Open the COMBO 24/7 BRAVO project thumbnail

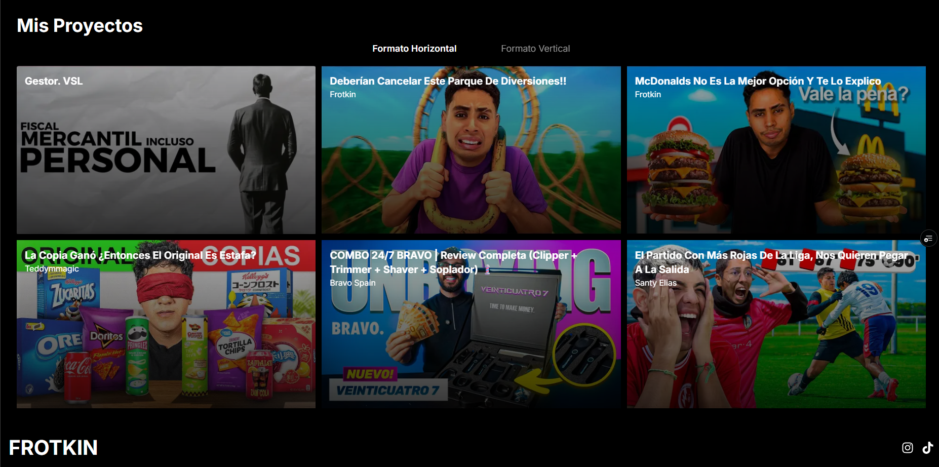[x=471, y=324]
